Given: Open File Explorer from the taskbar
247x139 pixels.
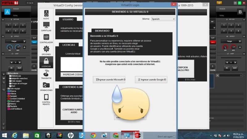Looking at the screenshot, I should [26, 135].
